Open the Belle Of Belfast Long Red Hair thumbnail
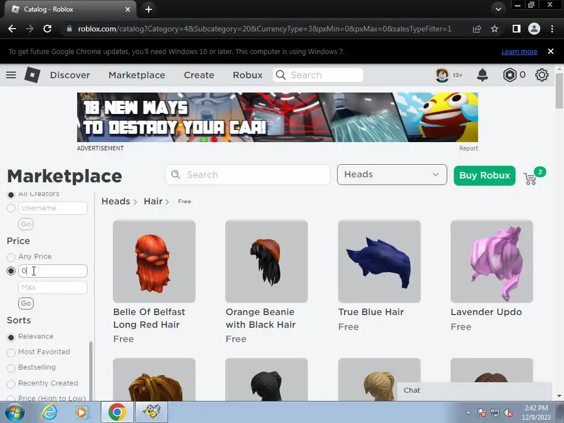This screenshot has width=564, height=423. [x=154, y=262]
